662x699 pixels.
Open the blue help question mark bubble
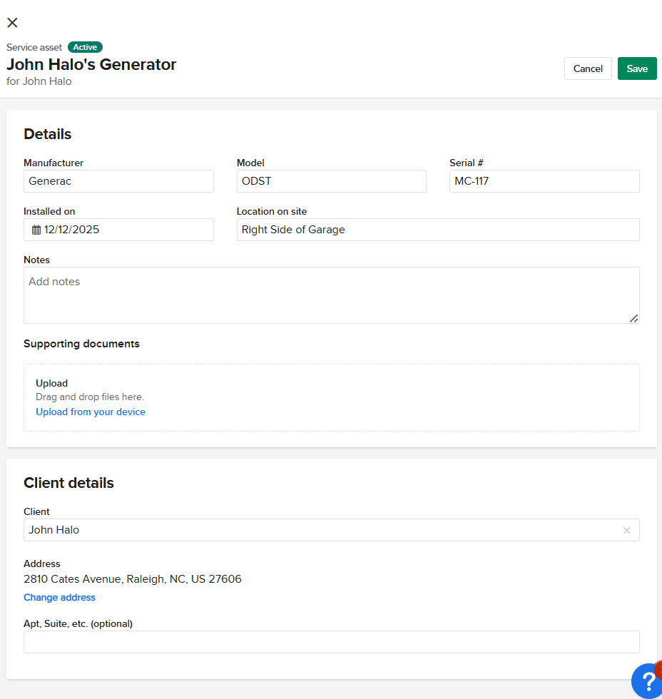647,681
